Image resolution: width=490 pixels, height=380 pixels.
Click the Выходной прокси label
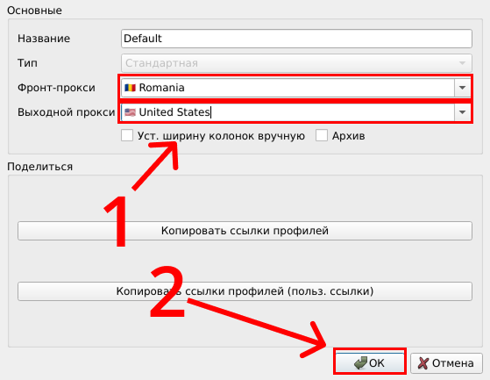[67, 112]
